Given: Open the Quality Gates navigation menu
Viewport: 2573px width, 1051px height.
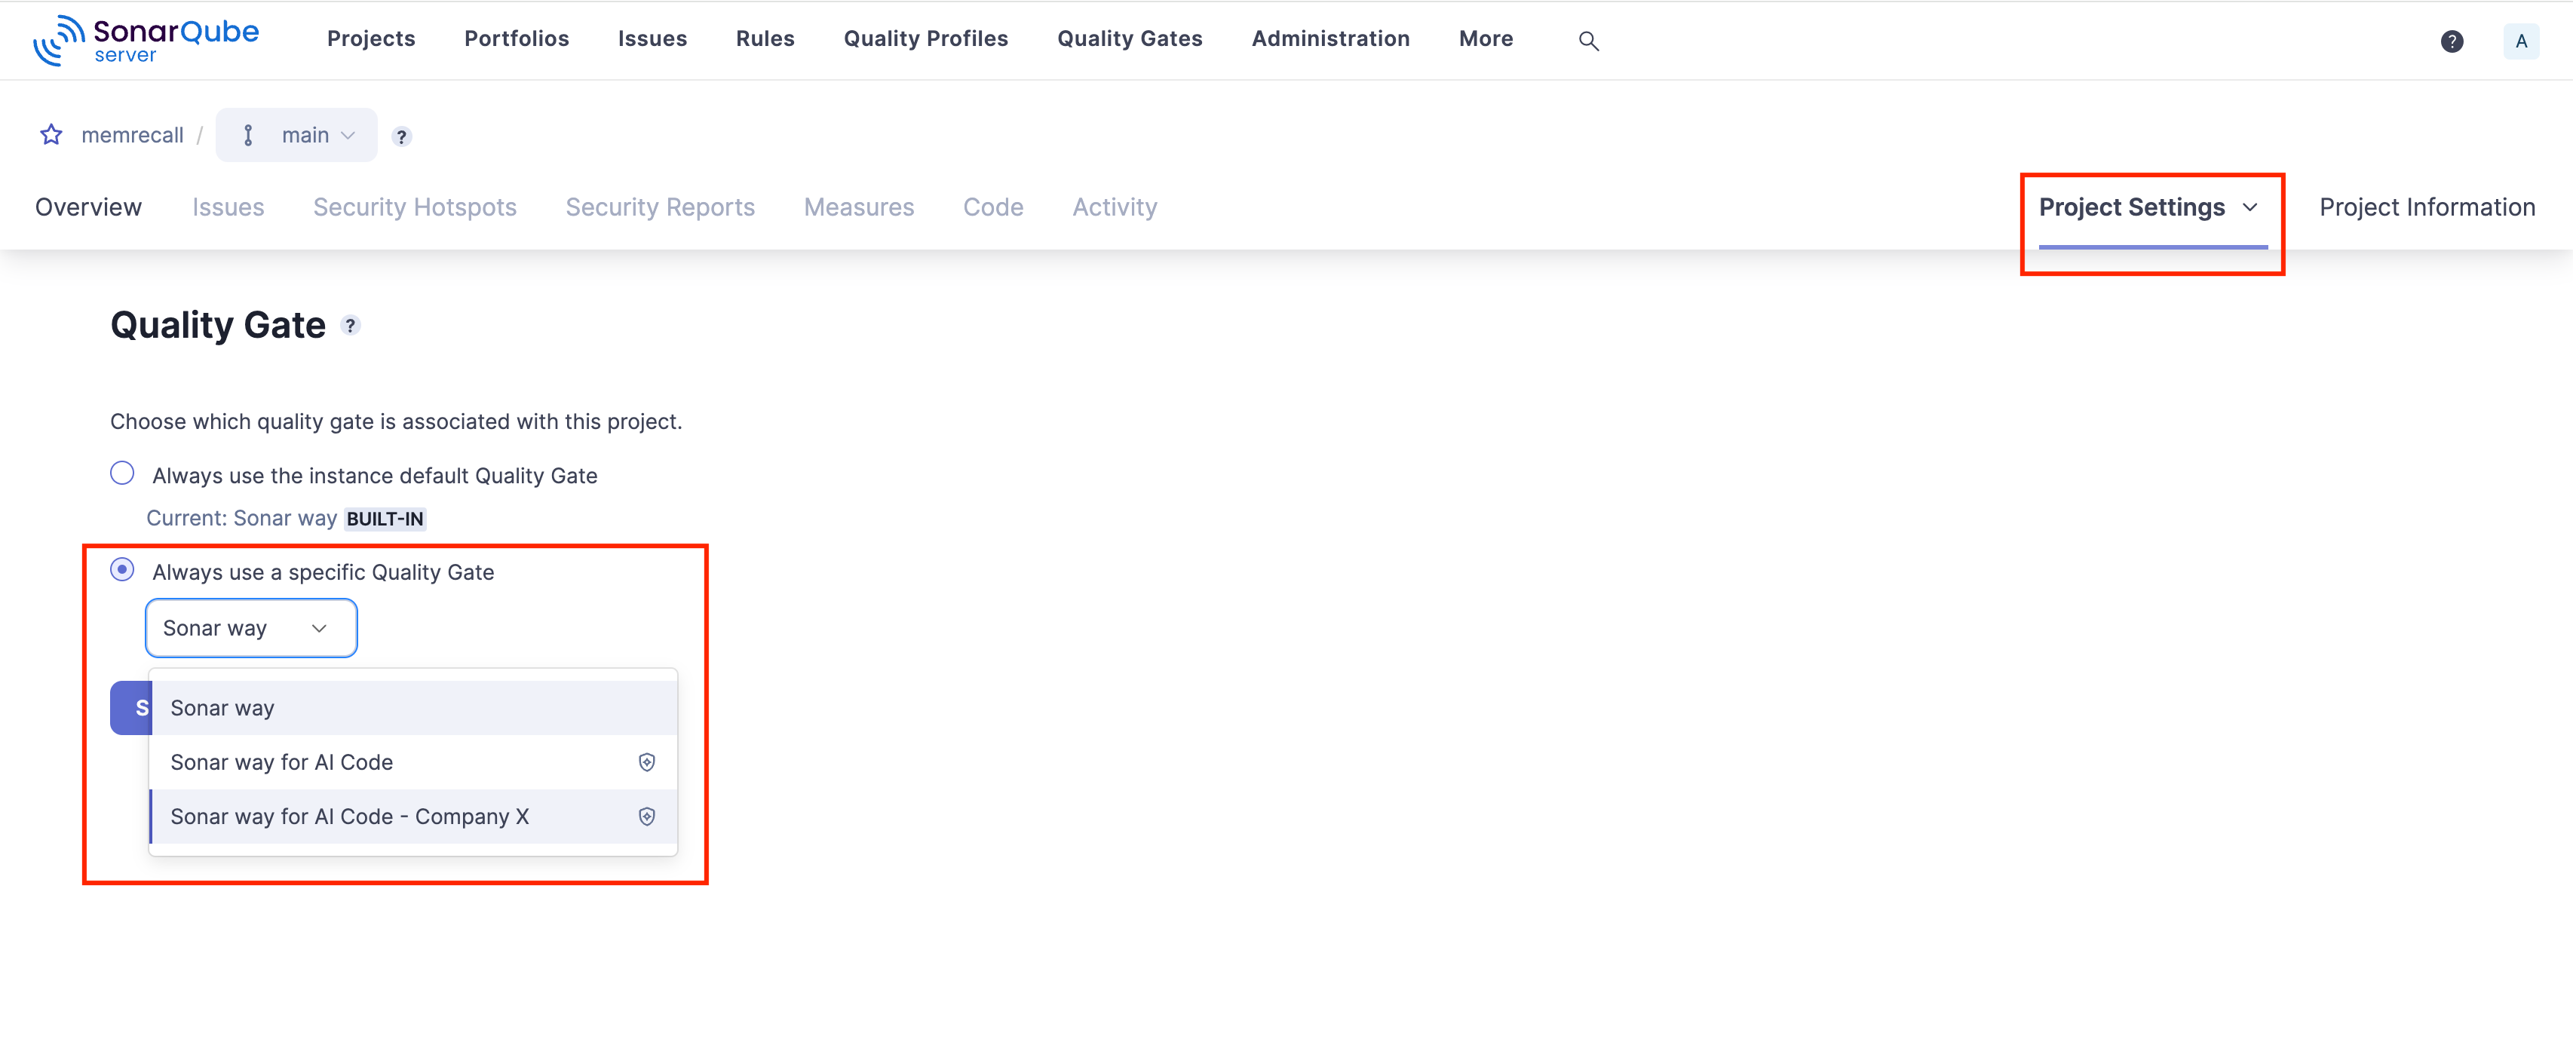Looking at the screenshot, I should pos(1130,38).
